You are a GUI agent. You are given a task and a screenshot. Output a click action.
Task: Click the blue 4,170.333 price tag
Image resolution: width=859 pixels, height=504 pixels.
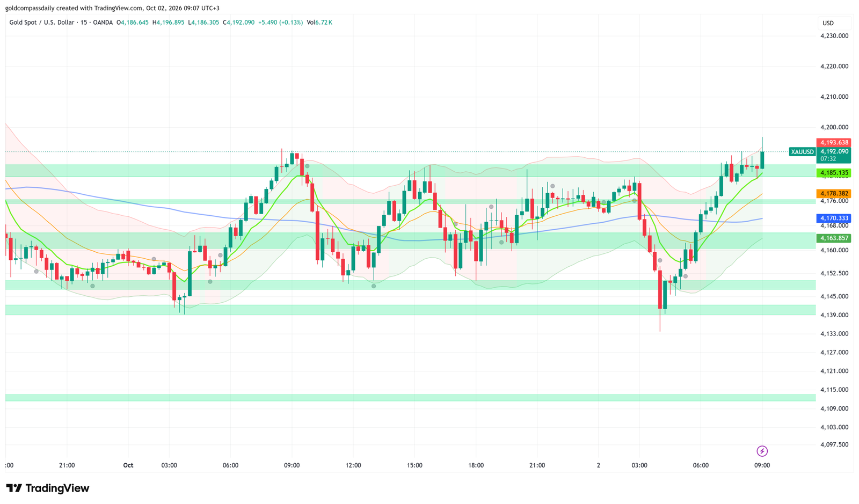pyautogui.click(x=834, y=218)
